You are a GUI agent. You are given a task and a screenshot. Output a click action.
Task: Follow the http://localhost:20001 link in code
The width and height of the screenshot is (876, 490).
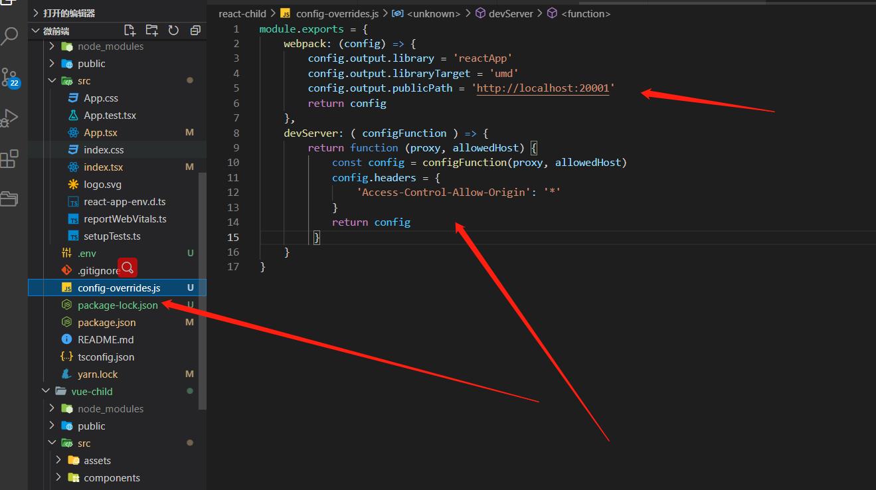tap(543, 88)
